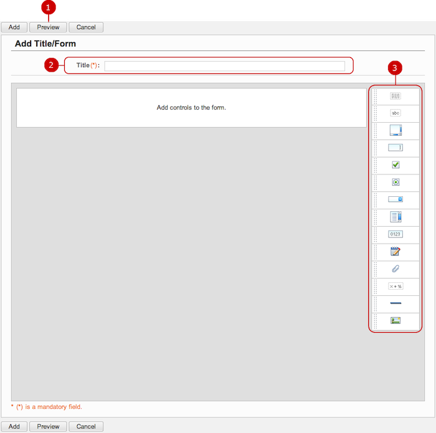Screen dimensions: 436x433
Task: Pick the paperclip attachment control icon
Action: (x=396, y=269)
